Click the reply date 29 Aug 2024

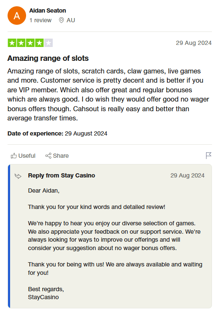tap(188, 175)
